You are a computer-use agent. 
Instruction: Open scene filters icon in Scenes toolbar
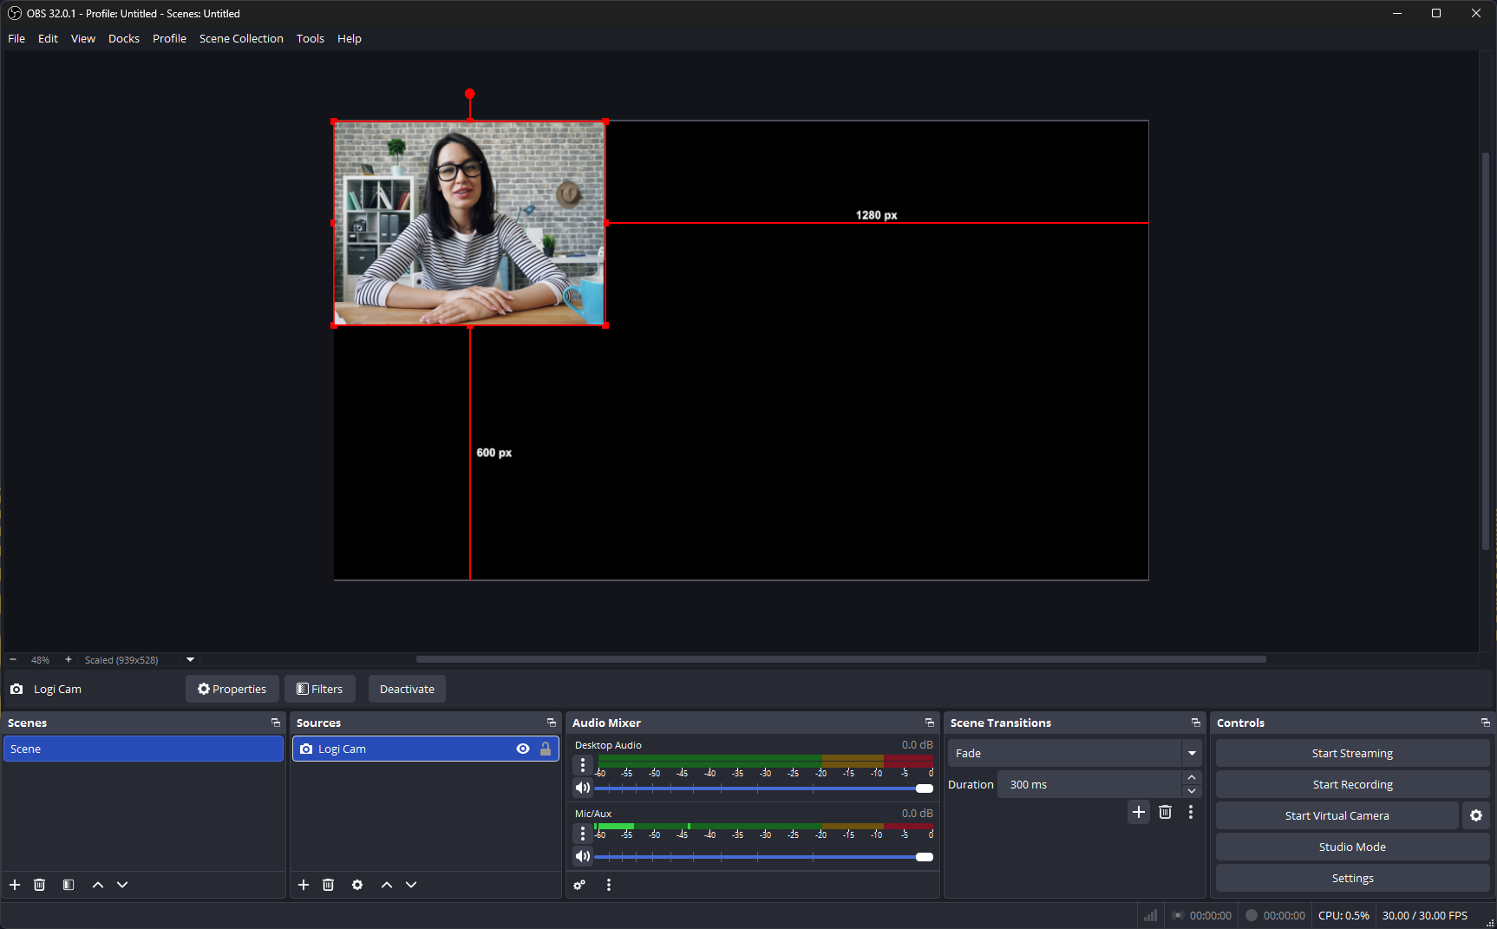coord(69,885)
